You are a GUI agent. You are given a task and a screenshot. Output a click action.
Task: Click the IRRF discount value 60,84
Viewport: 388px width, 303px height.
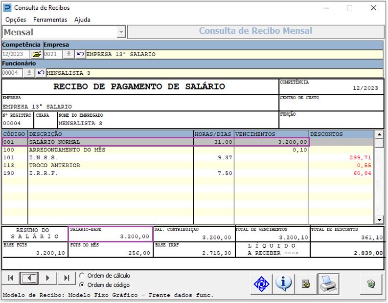362,173
